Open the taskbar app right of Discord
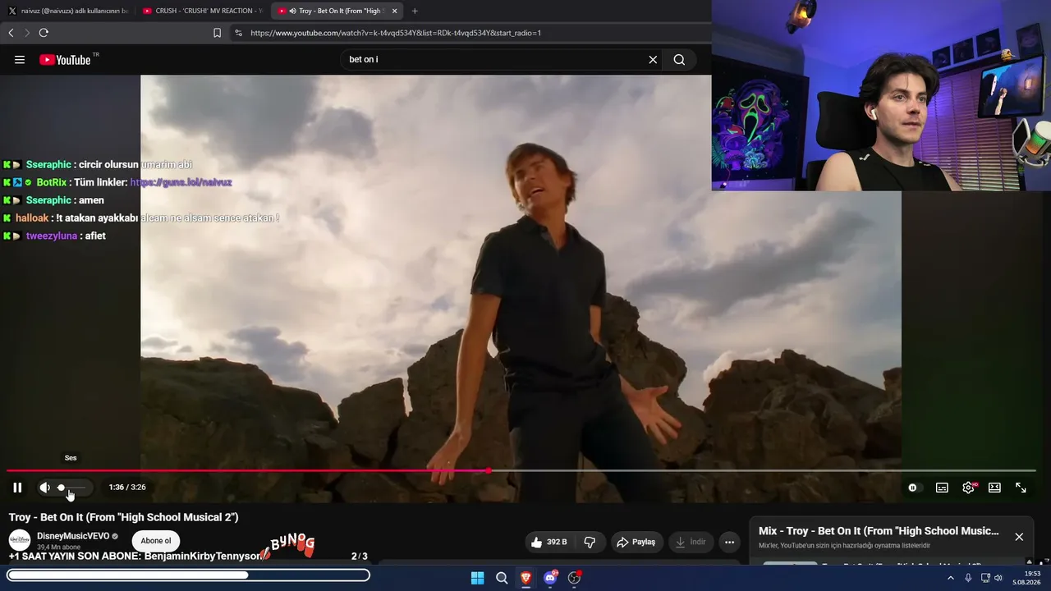 click(x=575, y=578)
